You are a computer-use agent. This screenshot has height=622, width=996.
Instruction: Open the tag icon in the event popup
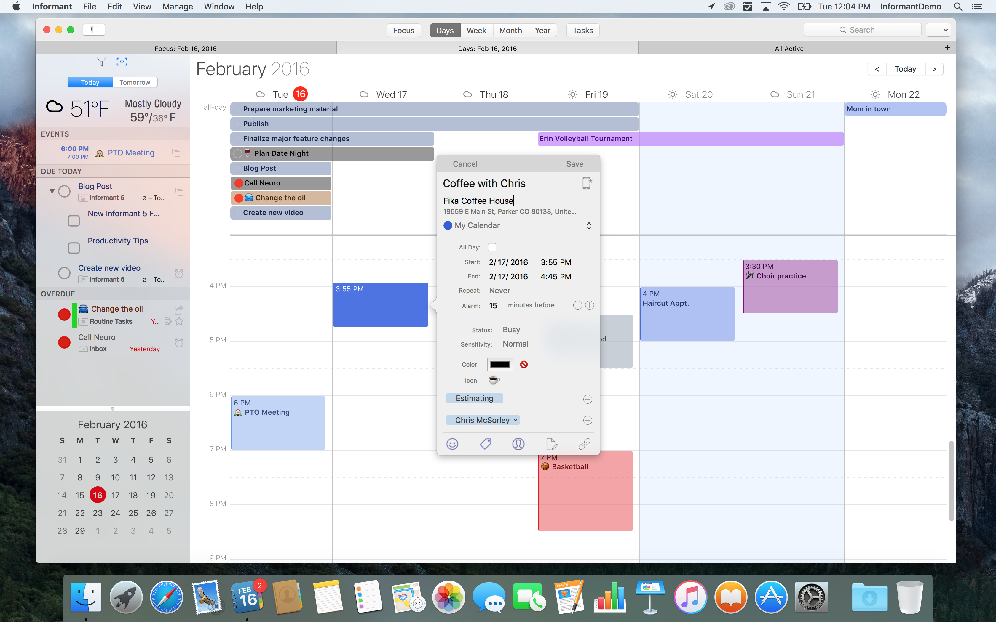[485, 444]
